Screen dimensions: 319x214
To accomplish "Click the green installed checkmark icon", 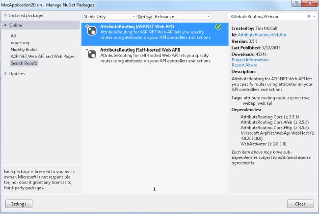I will pos(218,27).
